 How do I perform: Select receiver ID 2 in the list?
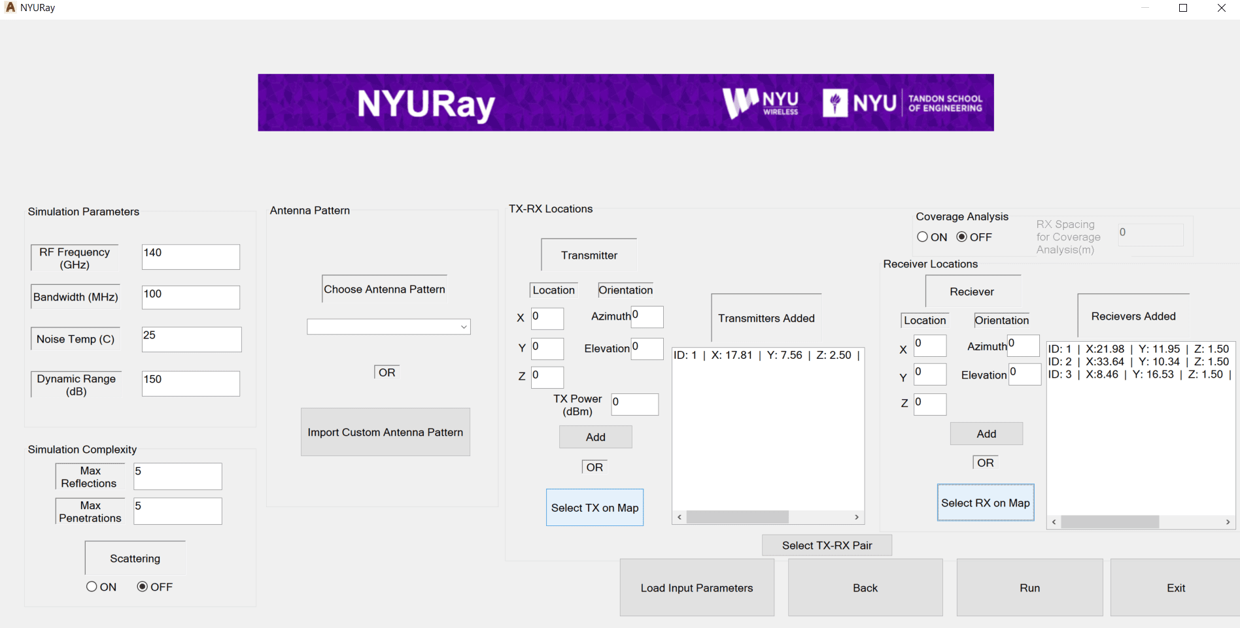(1138, 361)
